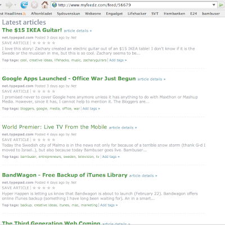
Task: Click the 'itunes' tag
Action: (x=64, y=205)
